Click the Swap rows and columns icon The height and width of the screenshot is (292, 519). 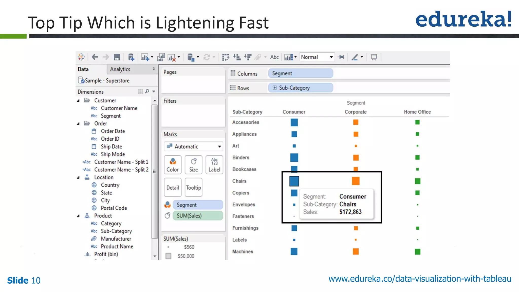pyautogui.click(x=226, y=57)
